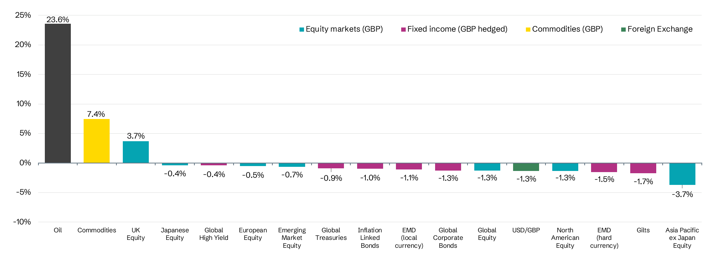The height and width of the screenshot is (270, 715).
Task: Click the Emerging Market Equity axis label
Action: (x=292, y=238)
